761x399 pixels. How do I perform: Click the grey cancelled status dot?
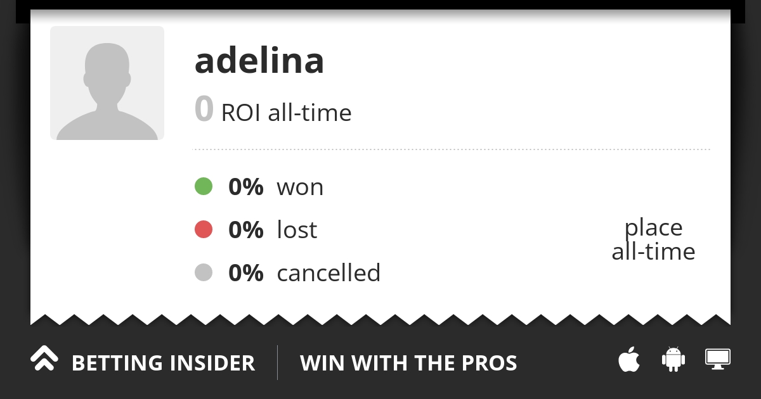pyautogui.click(x=203, y=272)
